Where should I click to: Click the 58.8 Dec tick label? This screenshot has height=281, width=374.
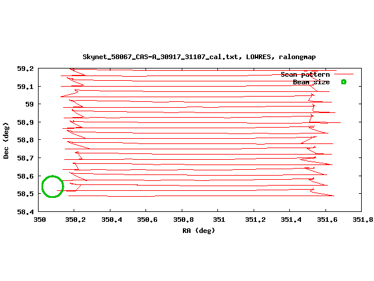(25, 140)
